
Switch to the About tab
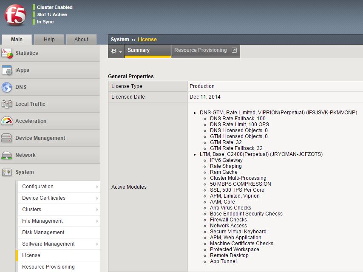[81, 40]
